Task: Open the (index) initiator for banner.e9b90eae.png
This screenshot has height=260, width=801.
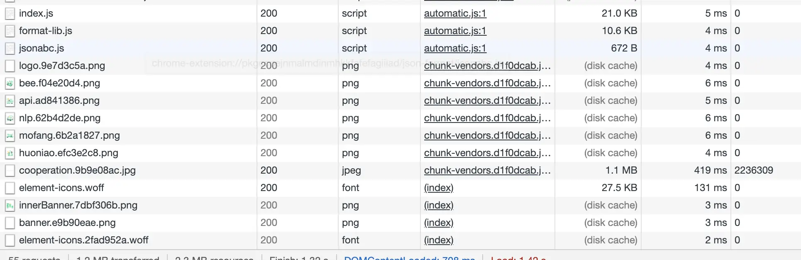Action: (439, 223)
